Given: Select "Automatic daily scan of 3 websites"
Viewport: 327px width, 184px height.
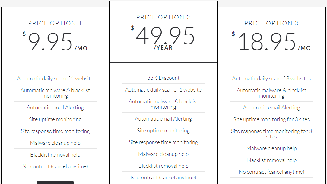Looking at the screenshot, I should tap(271, 79).
